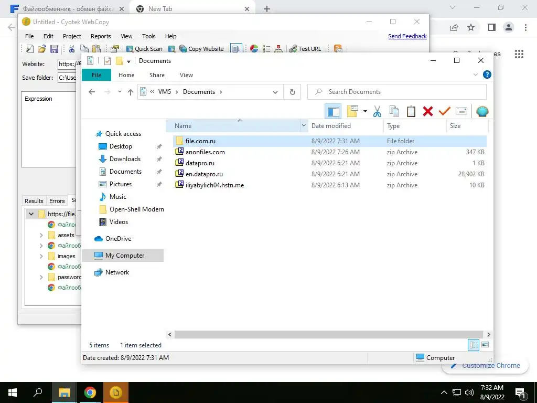Click Copy icon in WebCopy toolbar
537x403 pixels.
pyautogui.click(x=84, y=49)
